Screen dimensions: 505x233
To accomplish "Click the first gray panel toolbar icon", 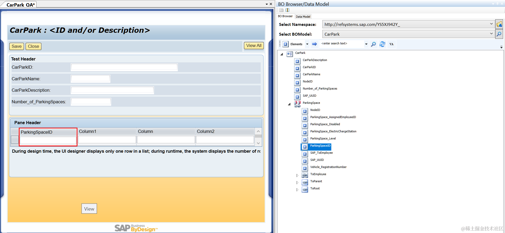I will tap(281, 10).
